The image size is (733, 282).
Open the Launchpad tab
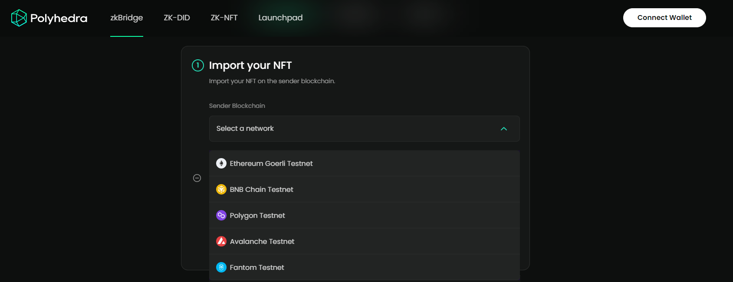coord(280,18)
